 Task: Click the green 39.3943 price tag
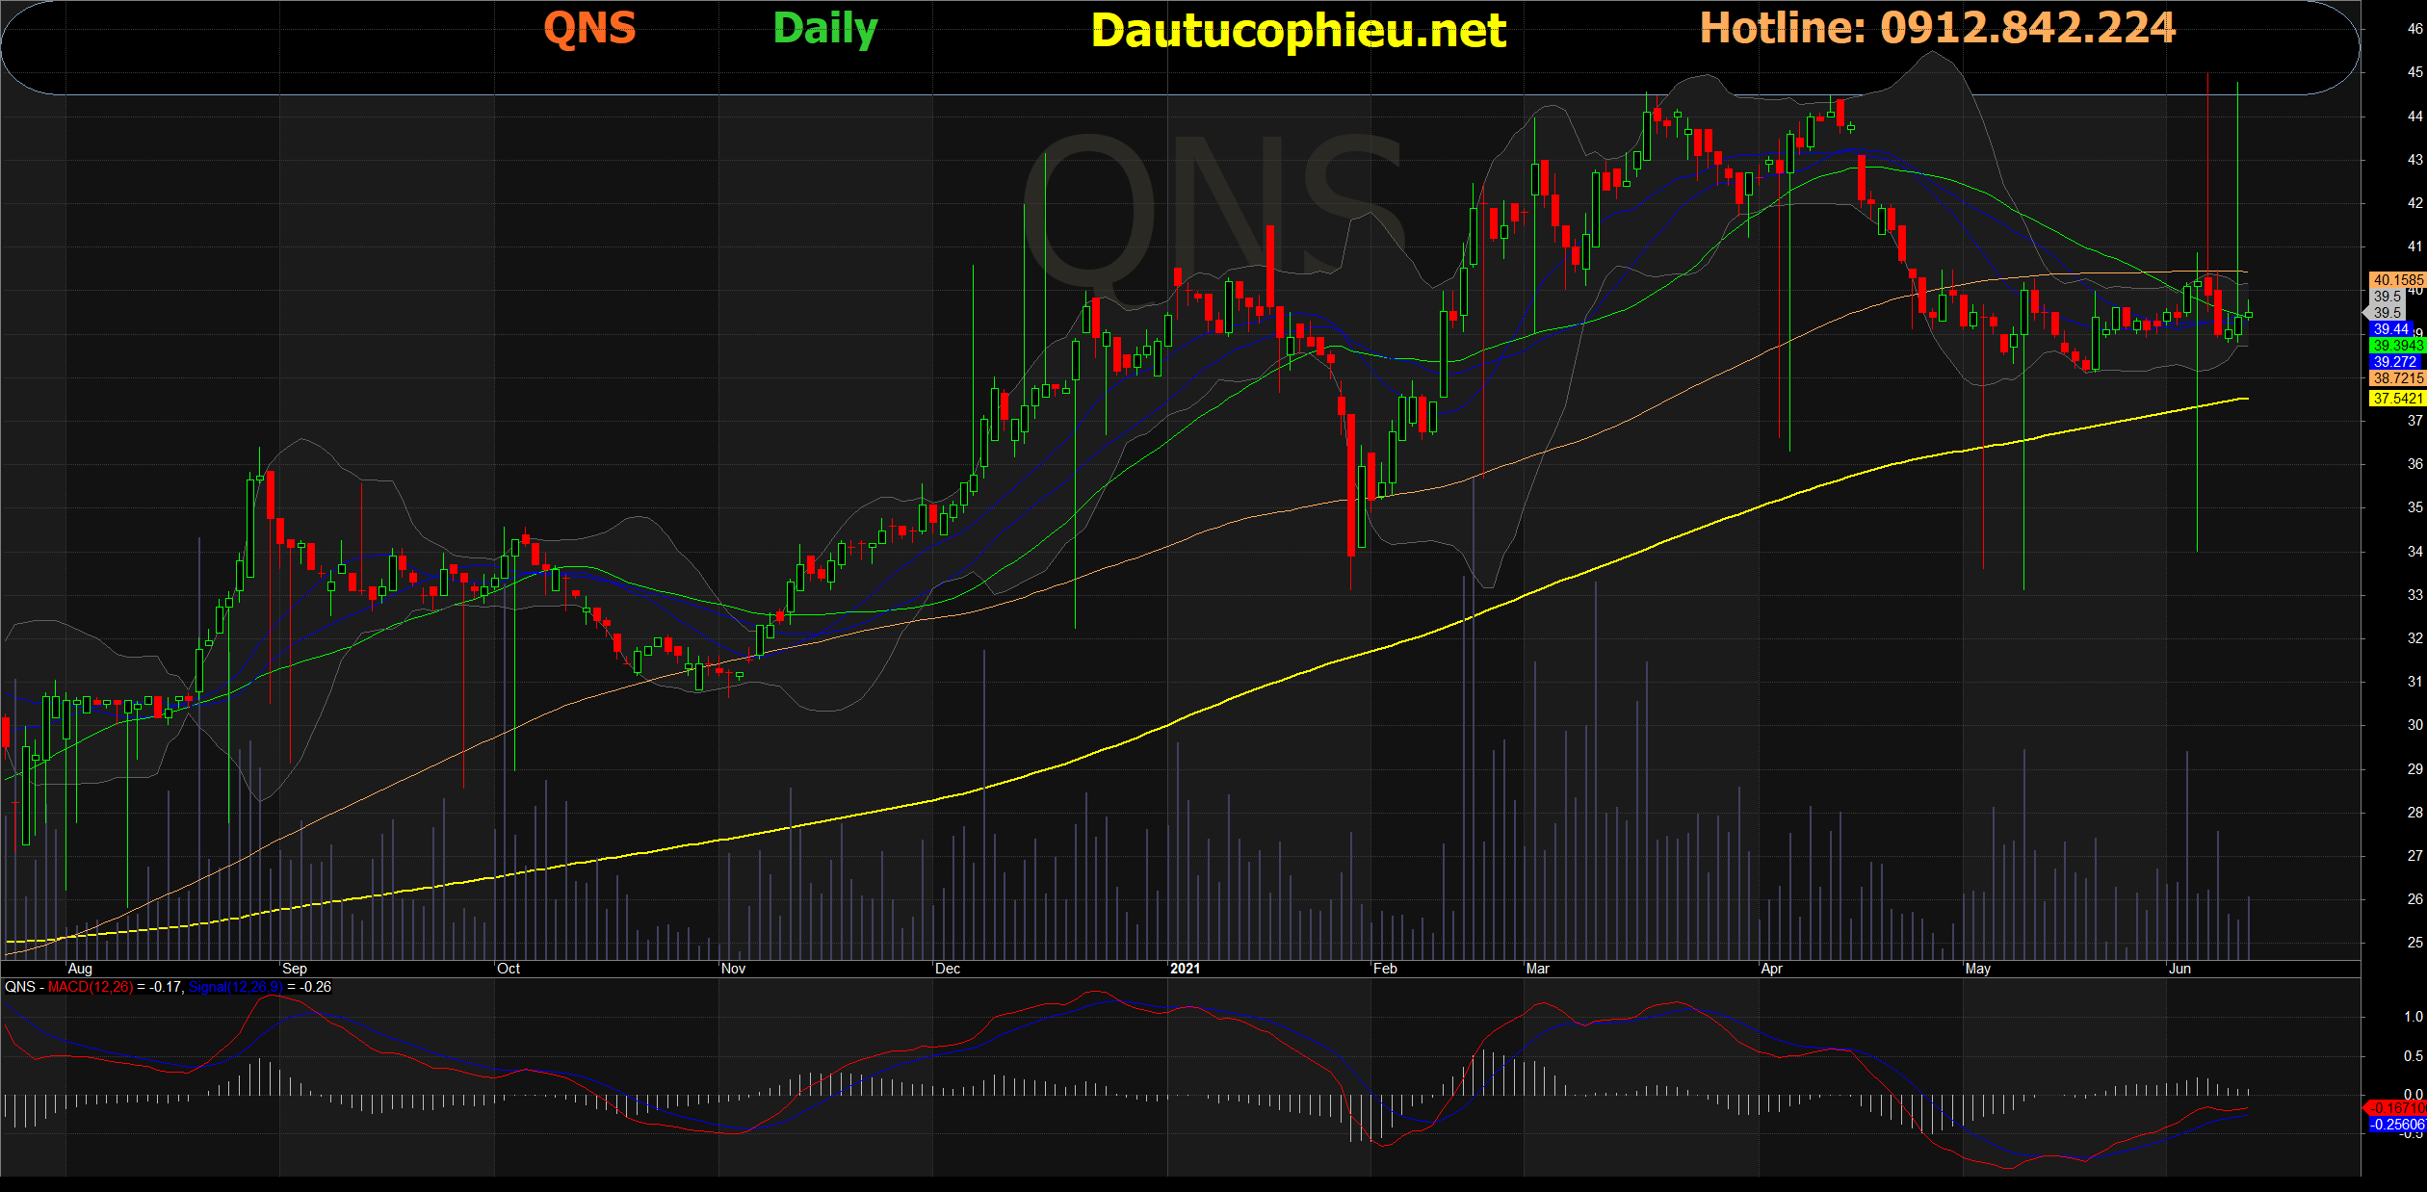2397,345
